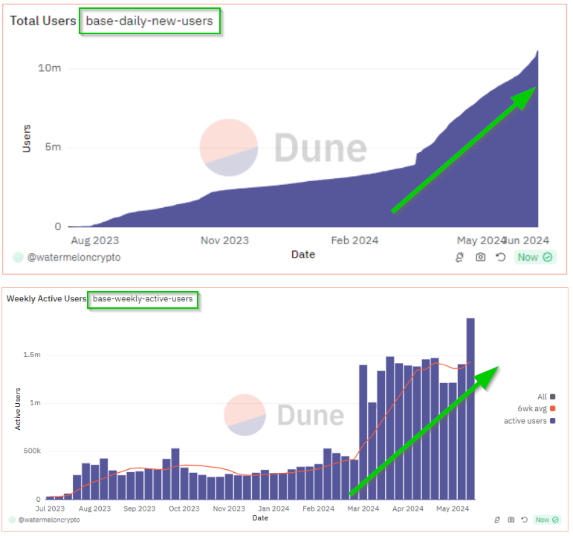Click the plug (API) icon on the Weekly Active Users chart
The width and height of the screenshot is (573, 536).
(x=497, y=520)
